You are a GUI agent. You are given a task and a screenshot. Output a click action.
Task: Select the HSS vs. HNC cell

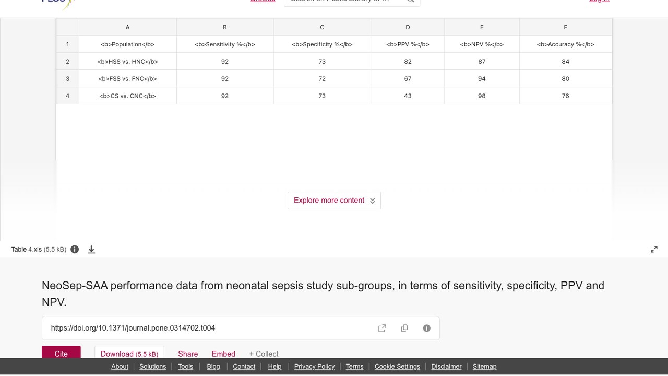127,62
